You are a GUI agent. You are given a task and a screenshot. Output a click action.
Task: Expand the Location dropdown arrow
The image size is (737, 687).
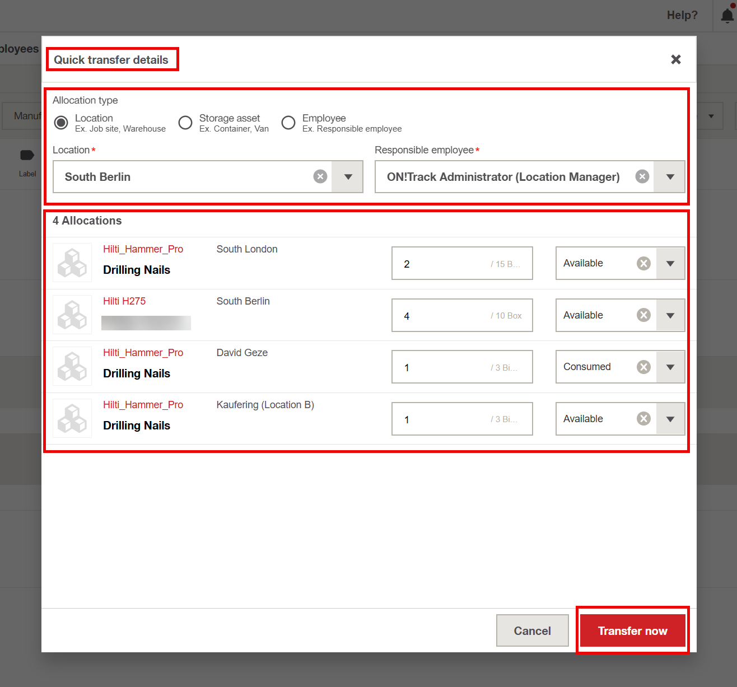click(x=348, y=177)
